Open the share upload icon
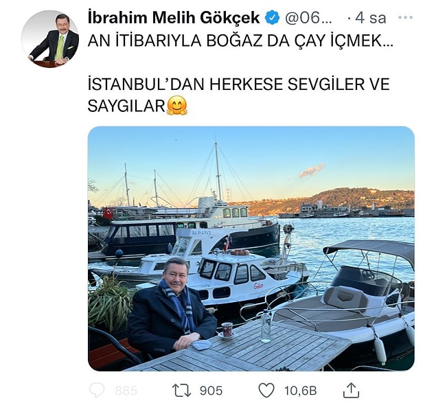436x416 pixels. point(351,390)
